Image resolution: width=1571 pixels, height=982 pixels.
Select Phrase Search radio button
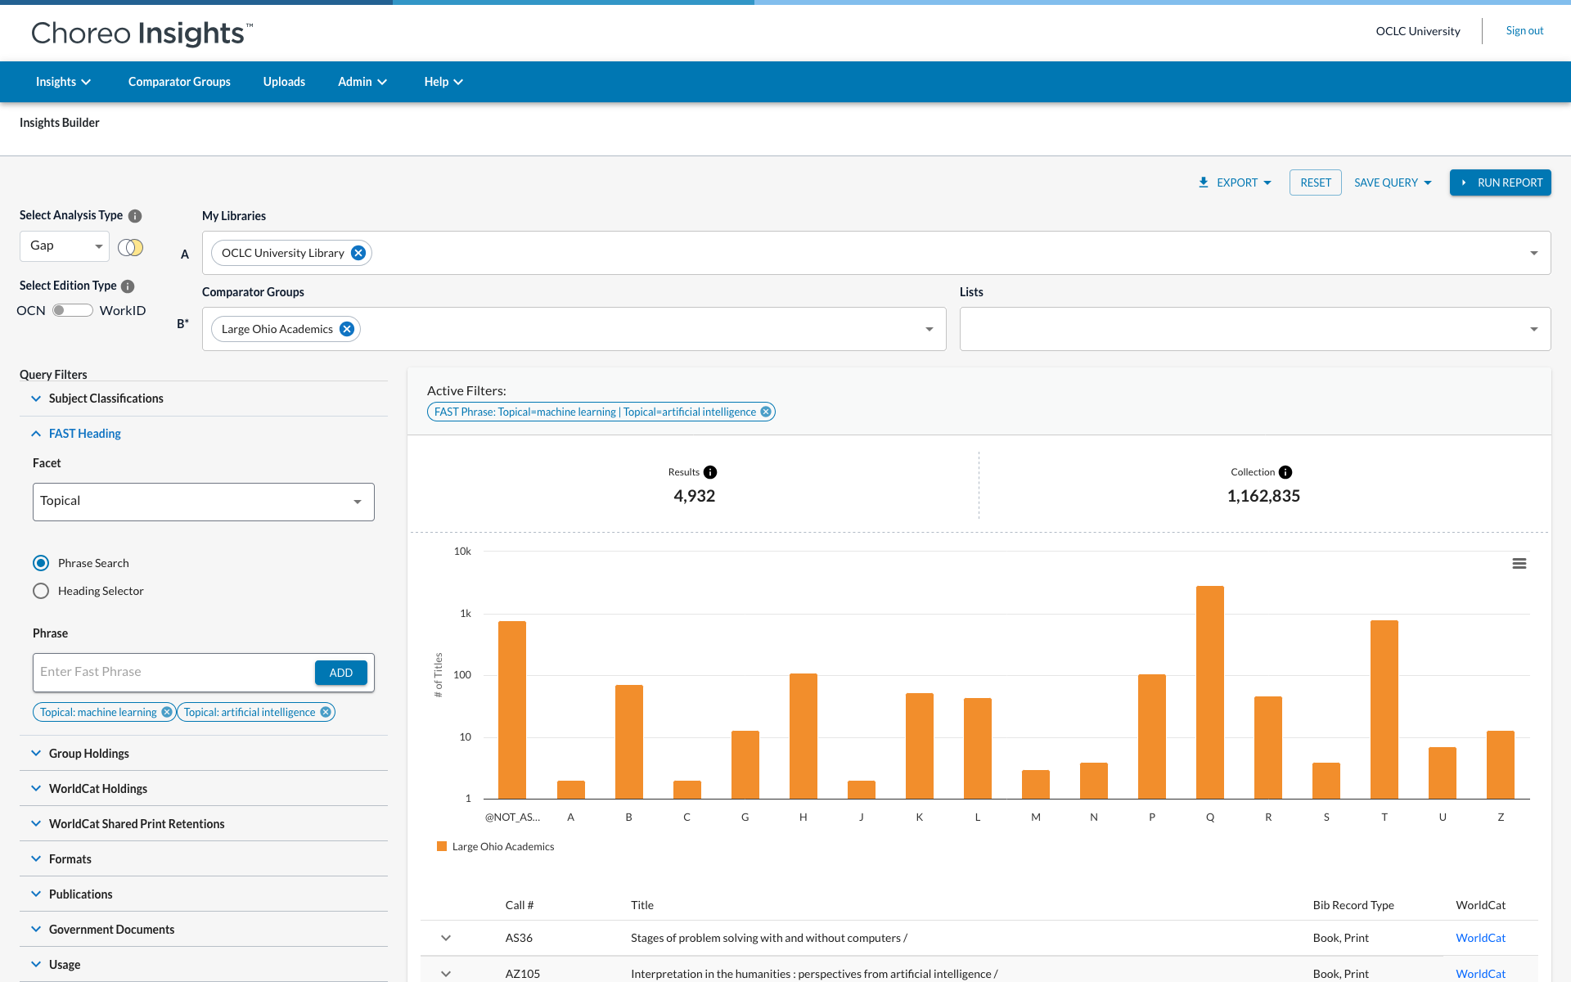pos(41,563)
